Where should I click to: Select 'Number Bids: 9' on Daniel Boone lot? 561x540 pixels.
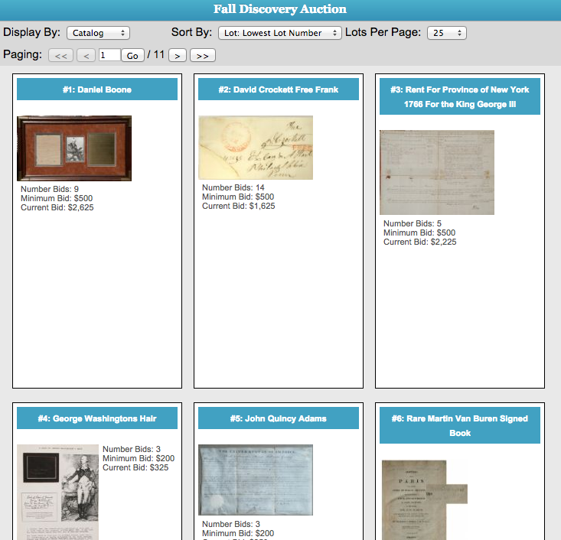click(50, 189)
